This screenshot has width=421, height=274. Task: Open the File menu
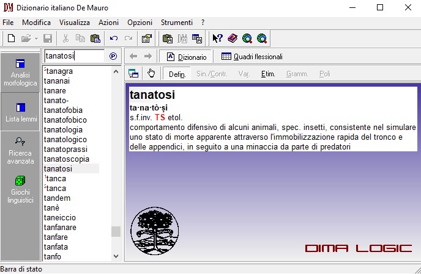tap(8, 23)
